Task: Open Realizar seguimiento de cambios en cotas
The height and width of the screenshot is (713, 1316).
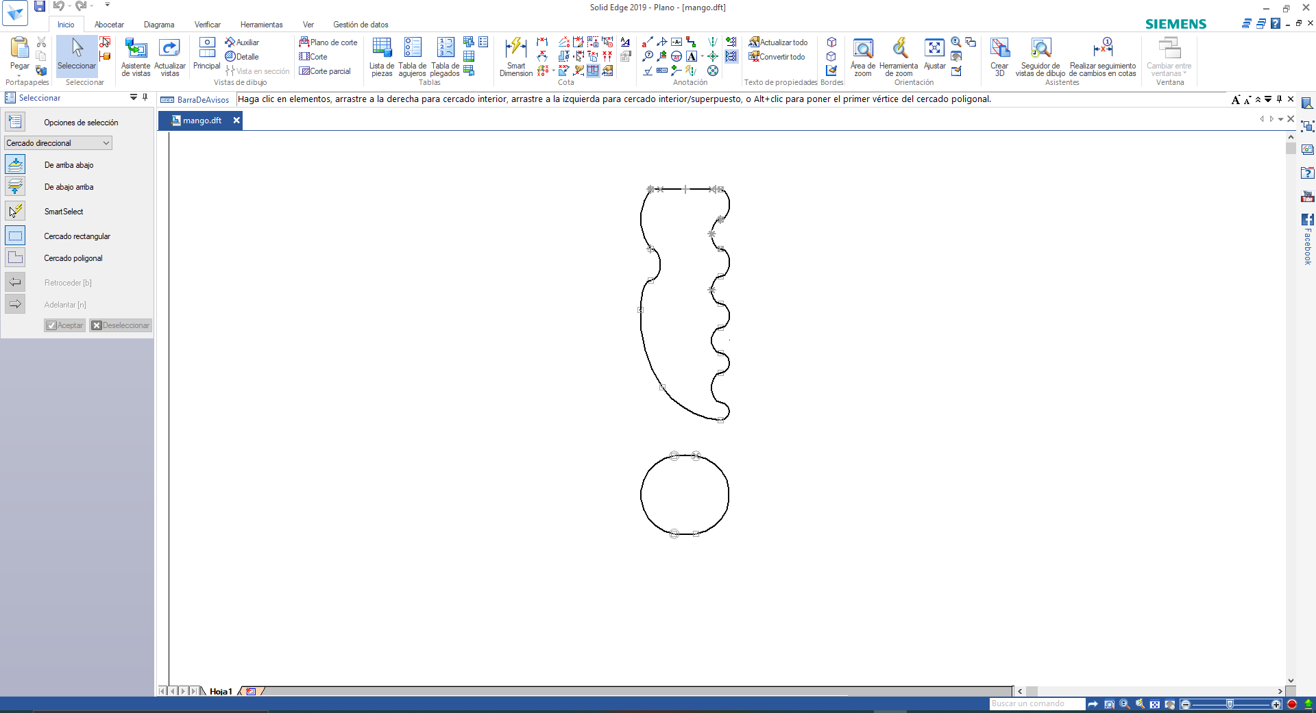Action: [x=1103, y=58]
